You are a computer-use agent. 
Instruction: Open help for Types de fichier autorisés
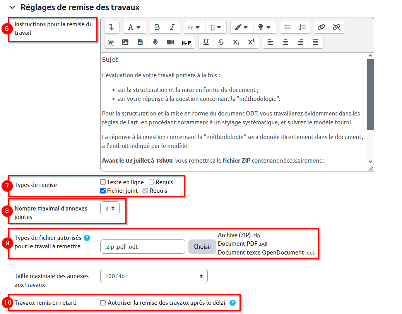(x=87, y=238)
